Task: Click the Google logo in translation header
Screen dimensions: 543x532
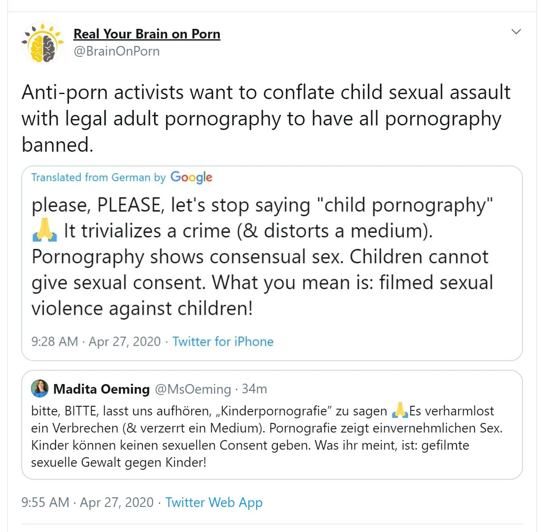Action: point(191,177)
